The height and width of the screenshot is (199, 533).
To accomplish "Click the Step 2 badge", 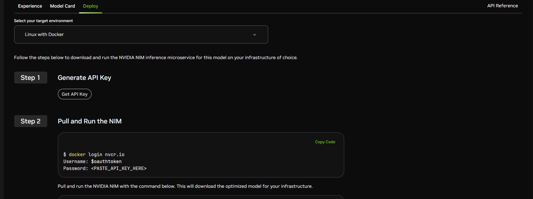I will tap(31, 121).
